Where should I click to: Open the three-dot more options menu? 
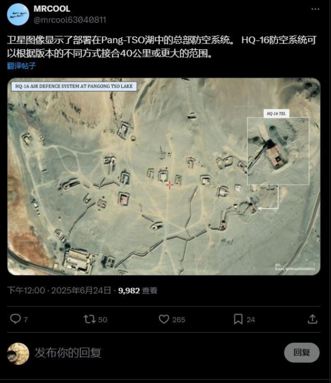[315, 9]
